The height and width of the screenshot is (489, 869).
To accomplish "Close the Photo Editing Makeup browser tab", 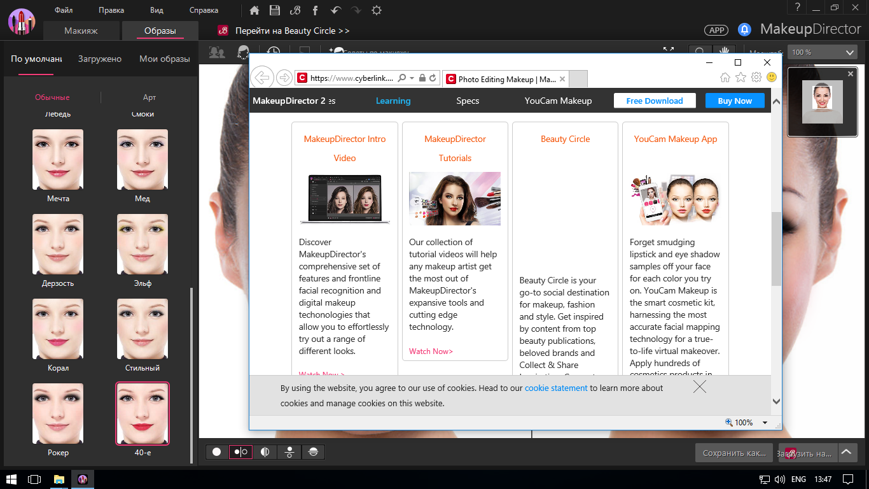I will (x=562, y=79).
